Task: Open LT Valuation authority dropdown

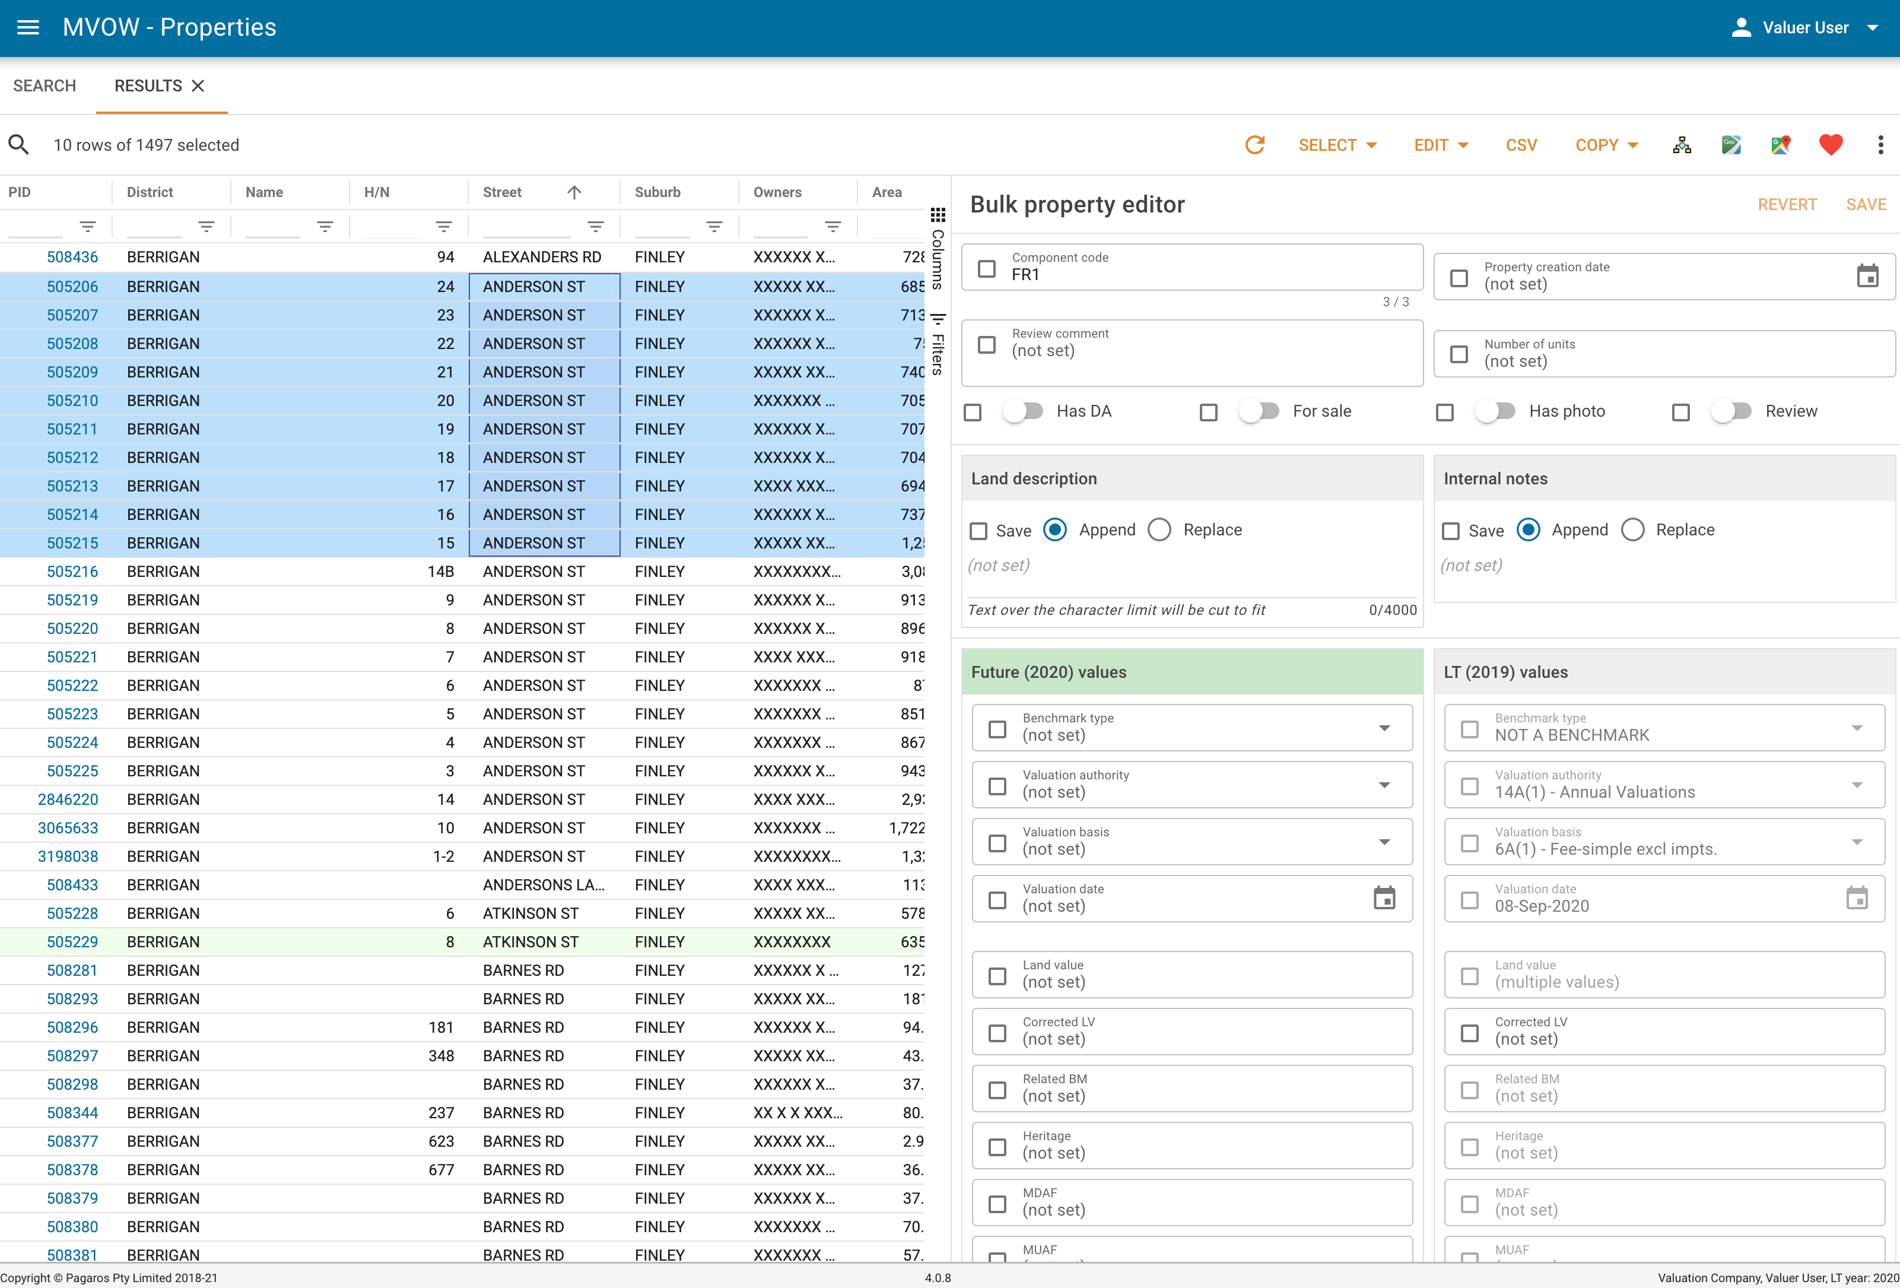Action: 1857,785
